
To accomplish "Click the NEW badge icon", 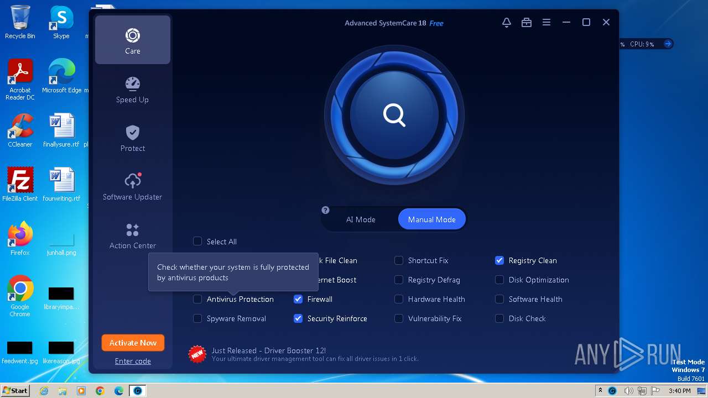I will coord(197,354).
